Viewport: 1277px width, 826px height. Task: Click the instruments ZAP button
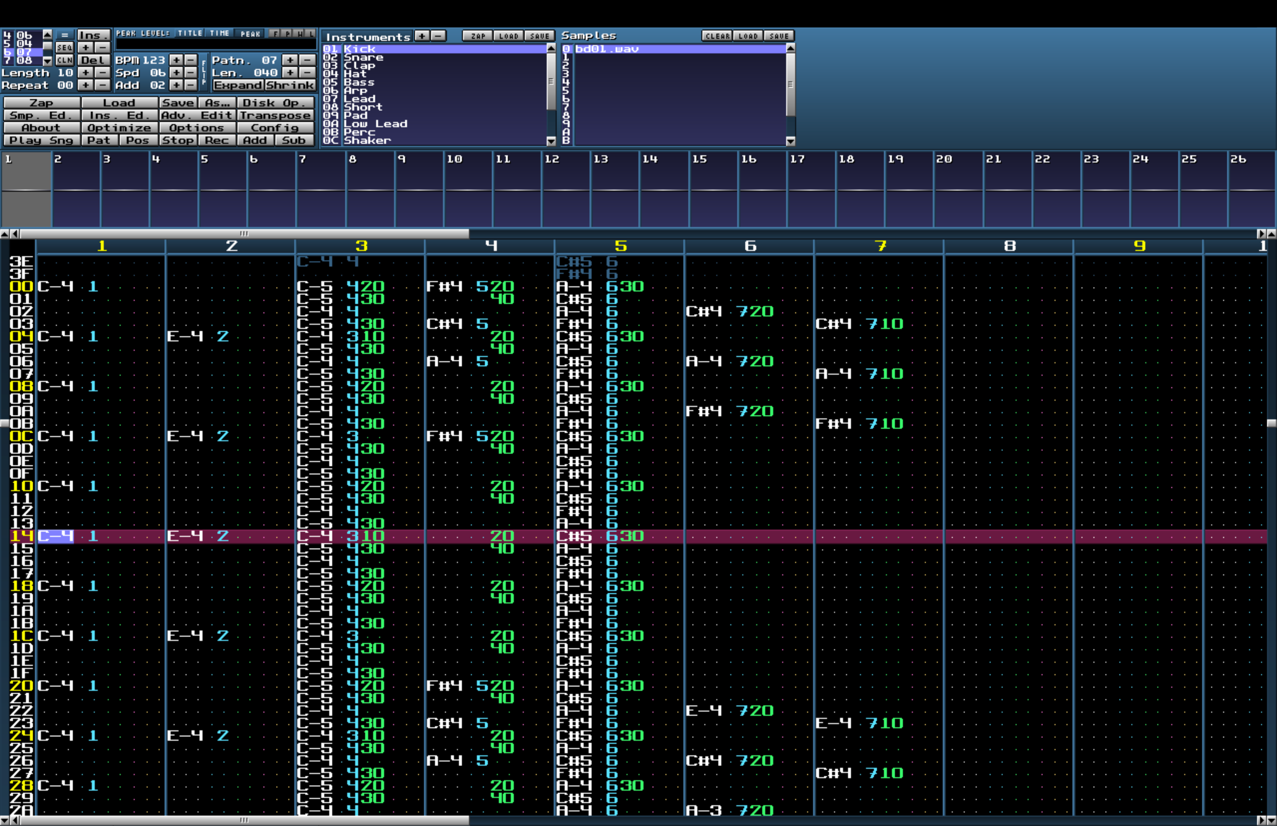coord(477,36)
